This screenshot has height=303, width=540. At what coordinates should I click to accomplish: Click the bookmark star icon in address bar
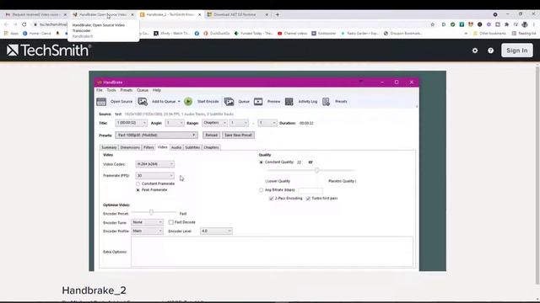coord(433,24)
